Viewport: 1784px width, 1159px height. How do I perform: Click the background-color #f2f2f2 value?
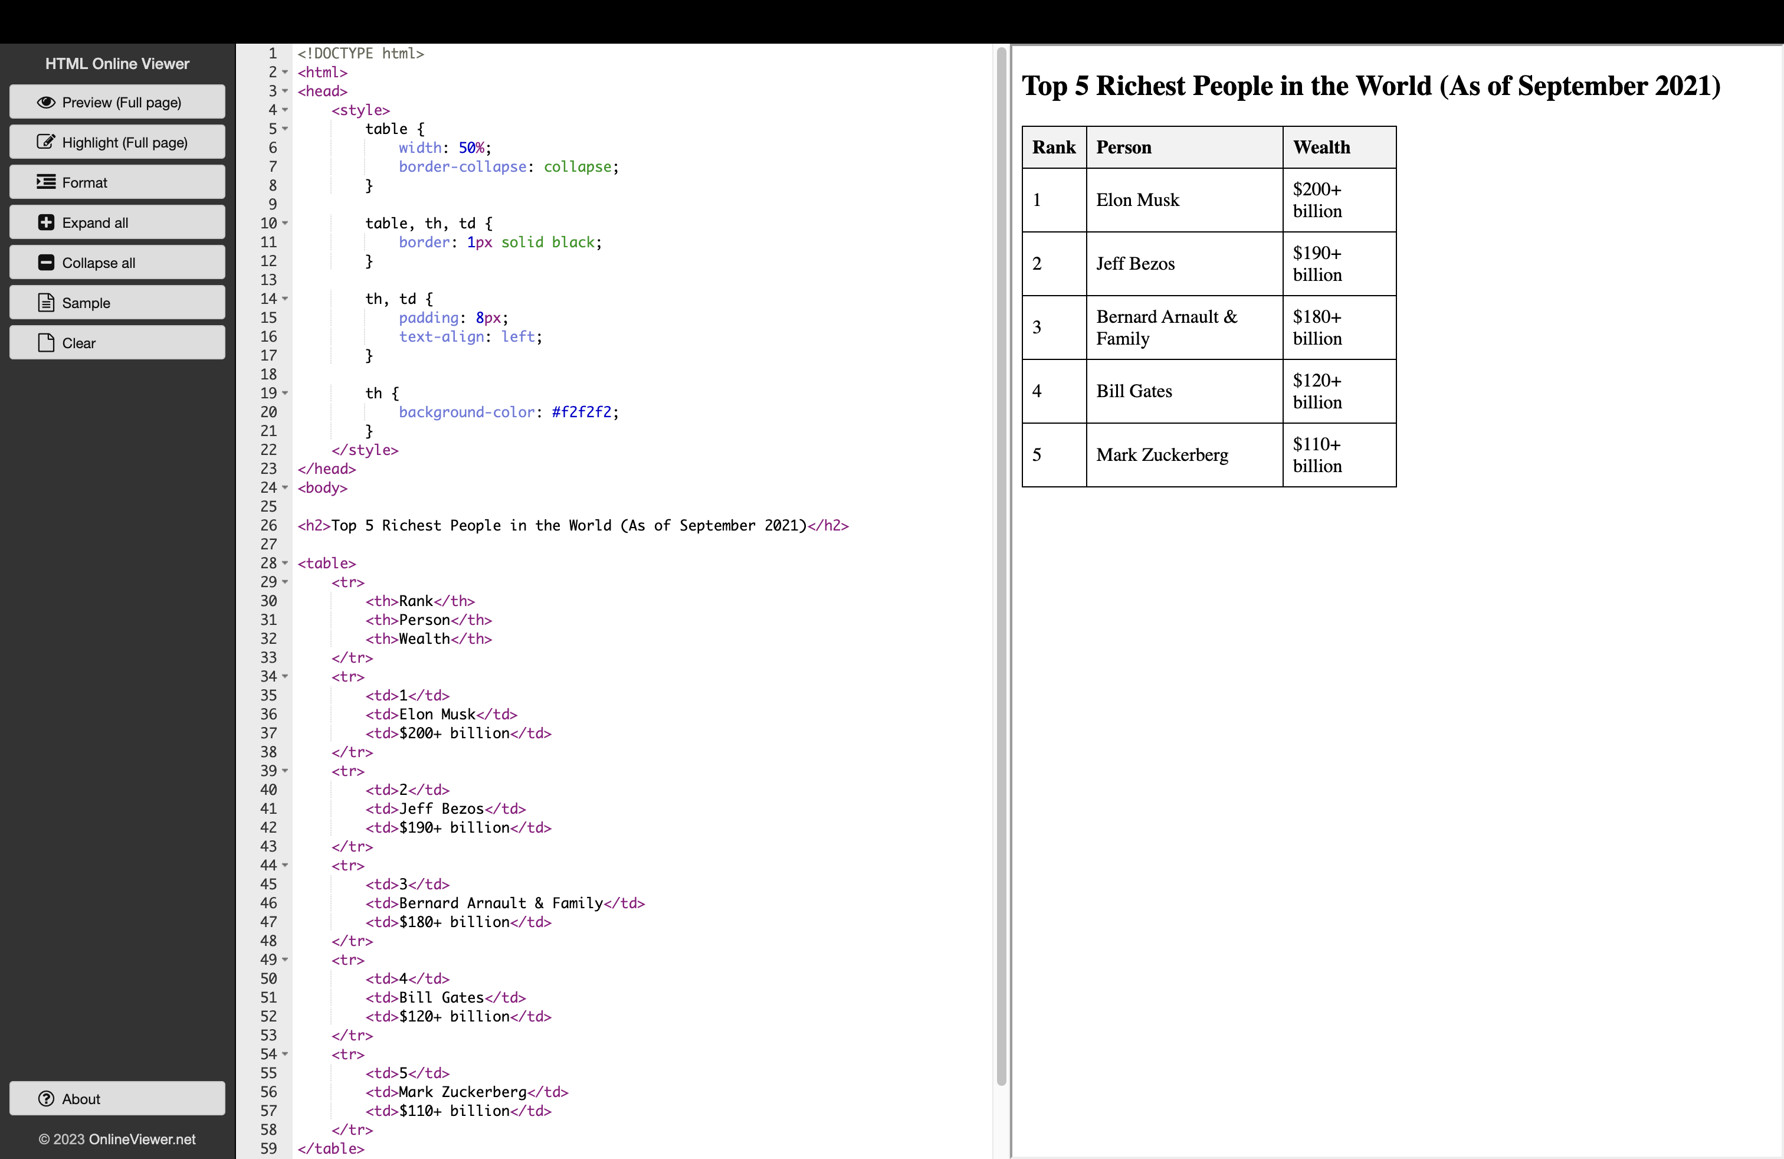[582, 412]
